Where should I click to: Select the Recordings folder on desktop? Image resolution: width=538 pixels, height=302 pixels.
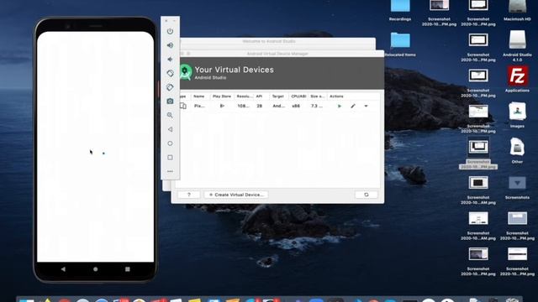click(x=400, y=6)
